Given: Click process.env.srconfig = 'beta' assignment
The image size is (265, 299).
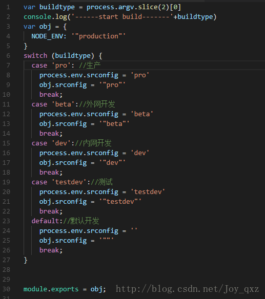Looking at the screenshot, I should (96, 114).
